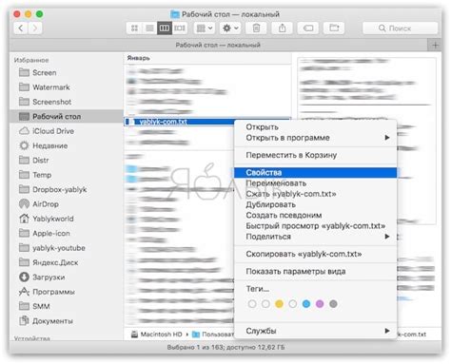Open the gear action menu
451x364 pixels.
[x=230, y=29]
